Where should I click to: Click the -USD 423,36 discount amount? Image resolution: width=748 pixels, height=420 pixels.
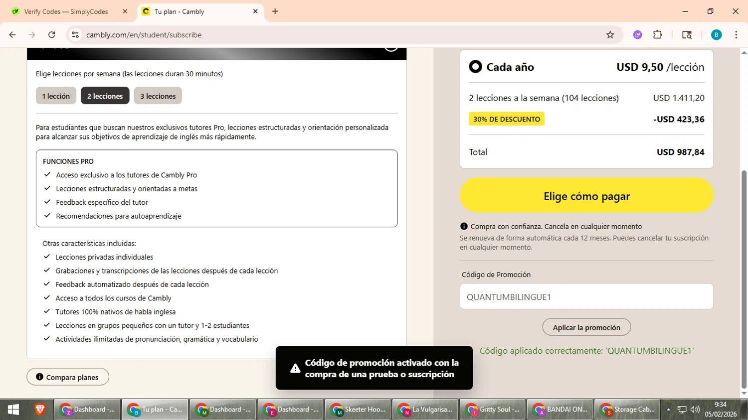pyautogui.click(x=679, y=119)
